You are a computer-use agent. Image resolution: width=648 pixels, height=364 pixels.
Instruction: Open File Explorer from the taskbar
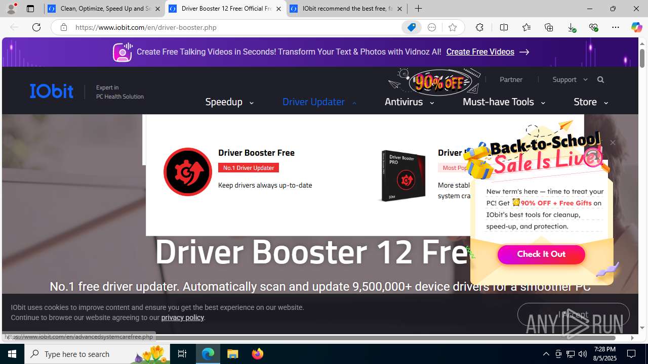coord(233,354)
